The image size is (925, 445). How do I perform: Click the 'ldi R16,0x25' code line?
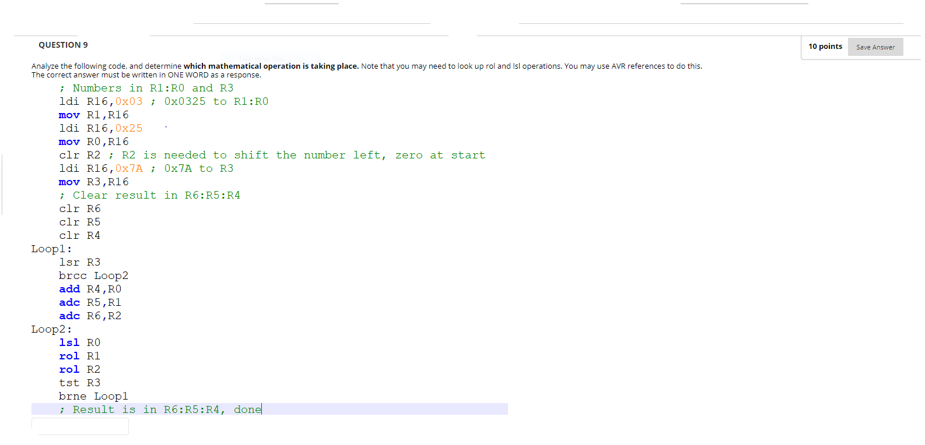pos(100,128)
